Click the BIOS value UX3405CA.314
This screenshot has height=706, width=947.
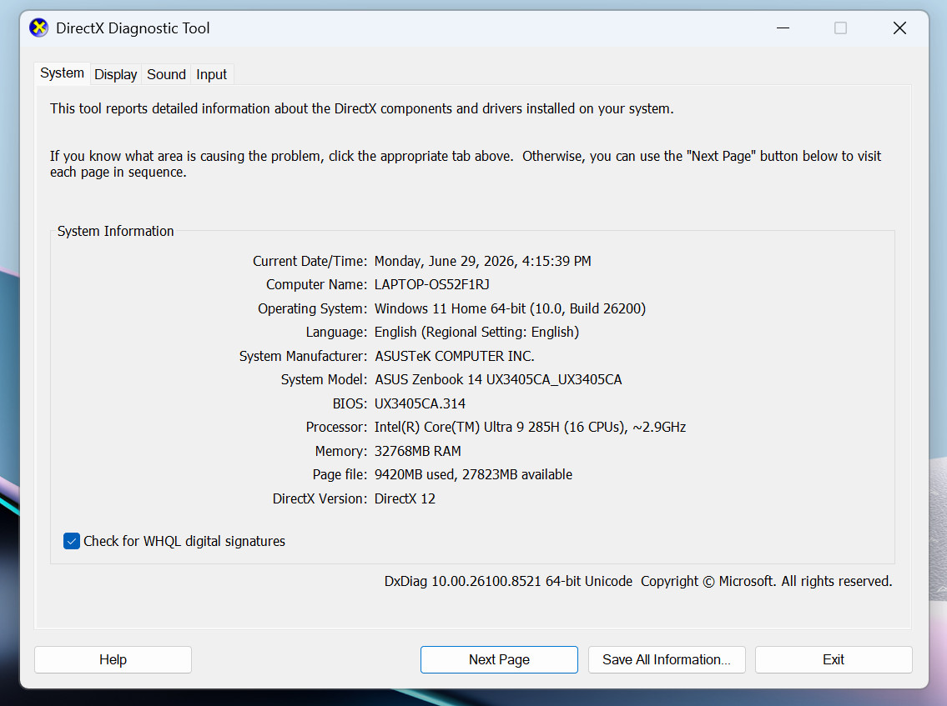tap(420, 403)
